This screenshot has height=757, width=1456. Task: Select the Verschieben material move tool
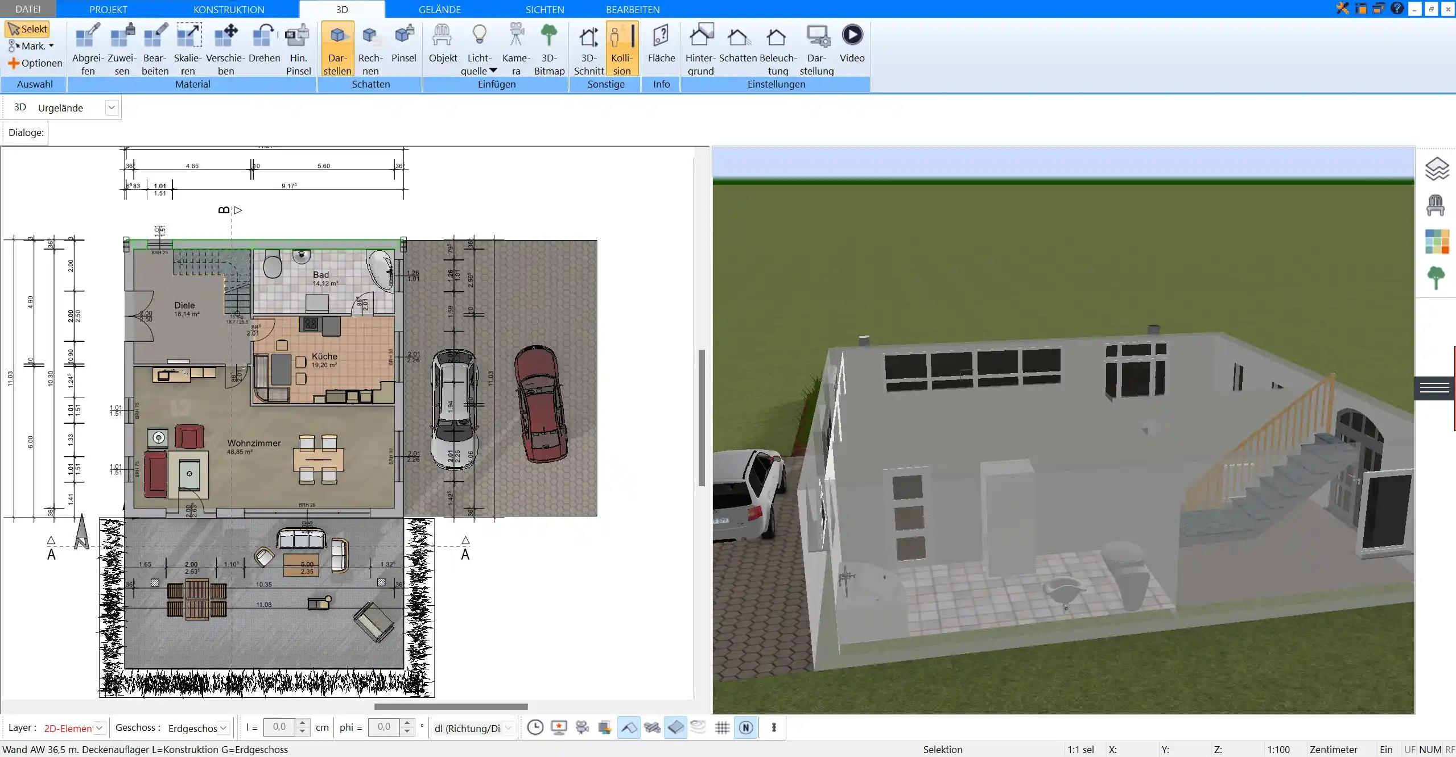point(226,49)
